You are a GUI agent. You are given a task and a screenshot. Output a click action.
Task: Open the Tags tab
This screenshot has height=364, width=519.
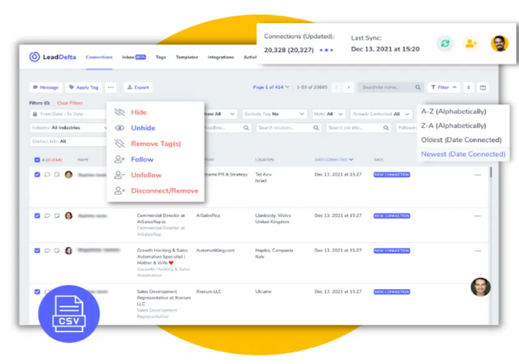[160, 57]
